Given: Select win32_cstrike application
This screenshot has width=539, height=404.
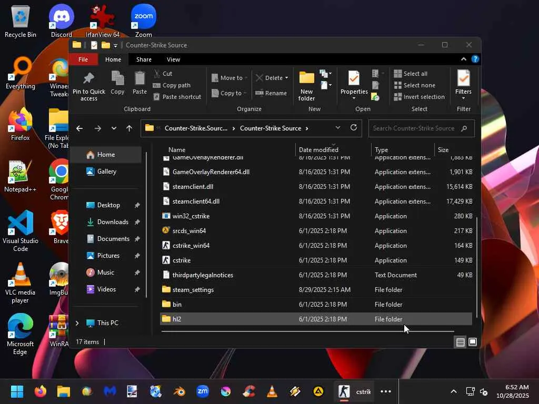Looking at the screenshot, I should 316,216.
